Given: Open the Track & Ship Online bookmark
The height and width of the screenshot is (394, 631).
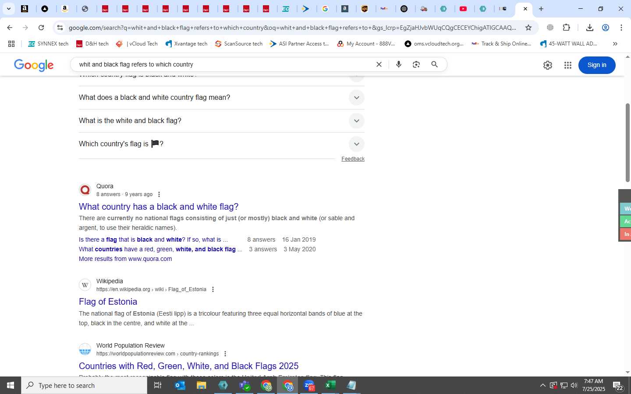Looking at the screenshot, I should pyautogui.click(x=501, y=44).
